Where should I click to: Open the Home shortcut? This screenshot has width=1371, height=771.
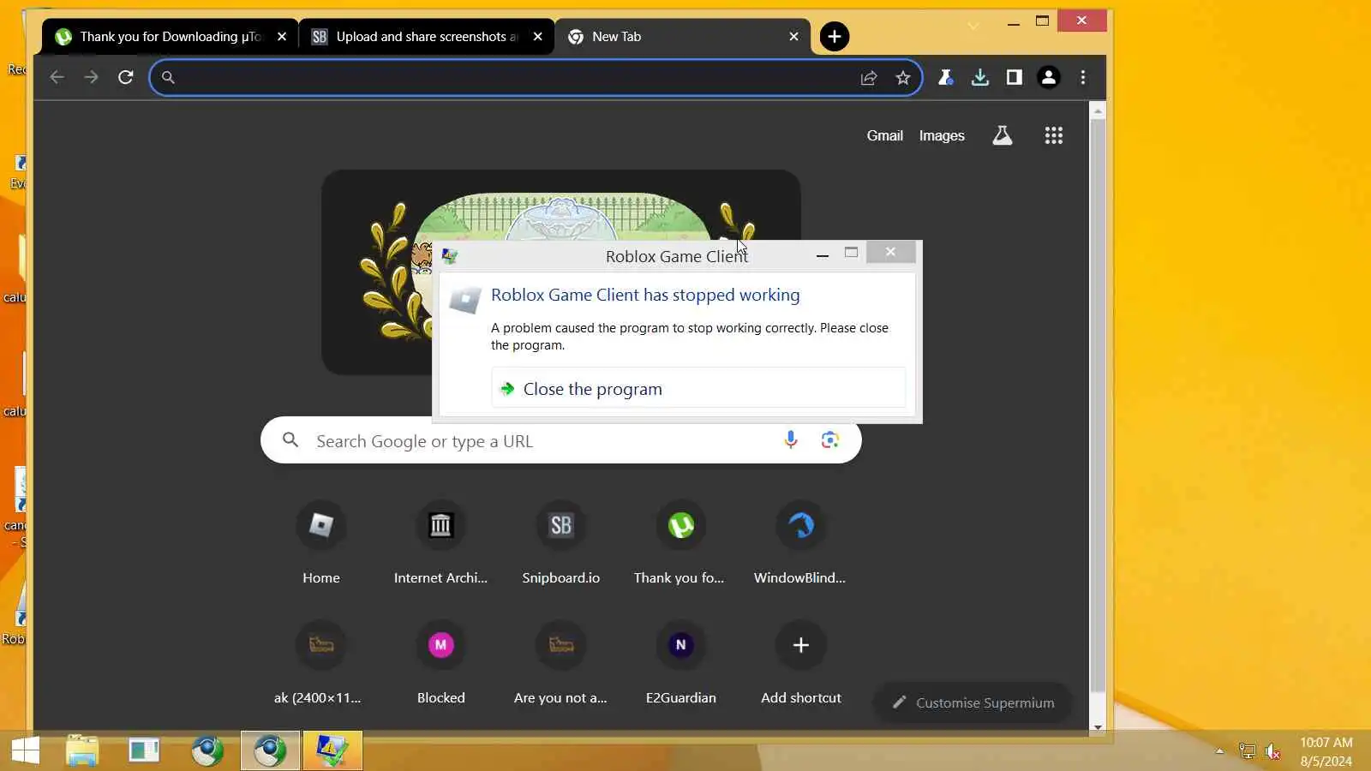click(321, 541)
